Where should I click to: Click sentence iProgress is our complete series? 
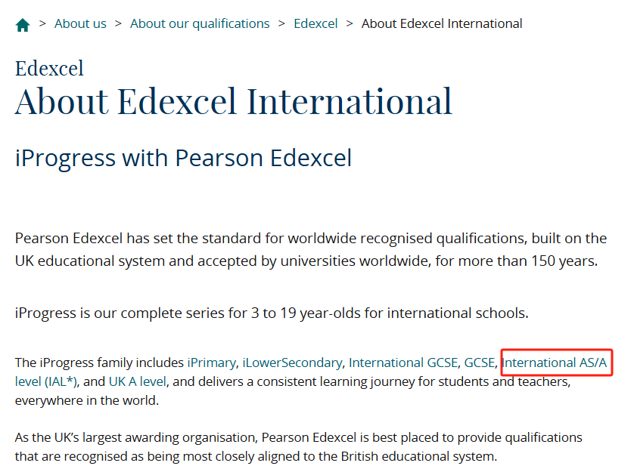[x=272, y=313]
